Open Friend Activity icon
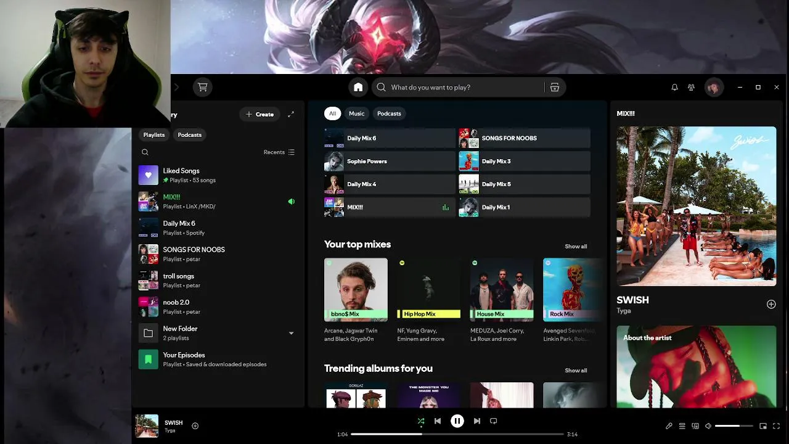This screenshot has width=789, height=444. click(x=692, y=87)
